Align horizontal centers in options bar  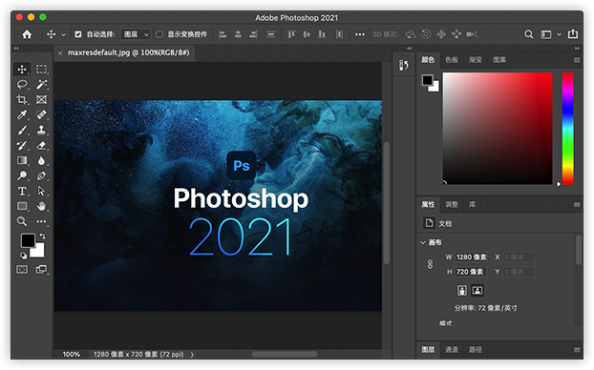coord(238,34)
